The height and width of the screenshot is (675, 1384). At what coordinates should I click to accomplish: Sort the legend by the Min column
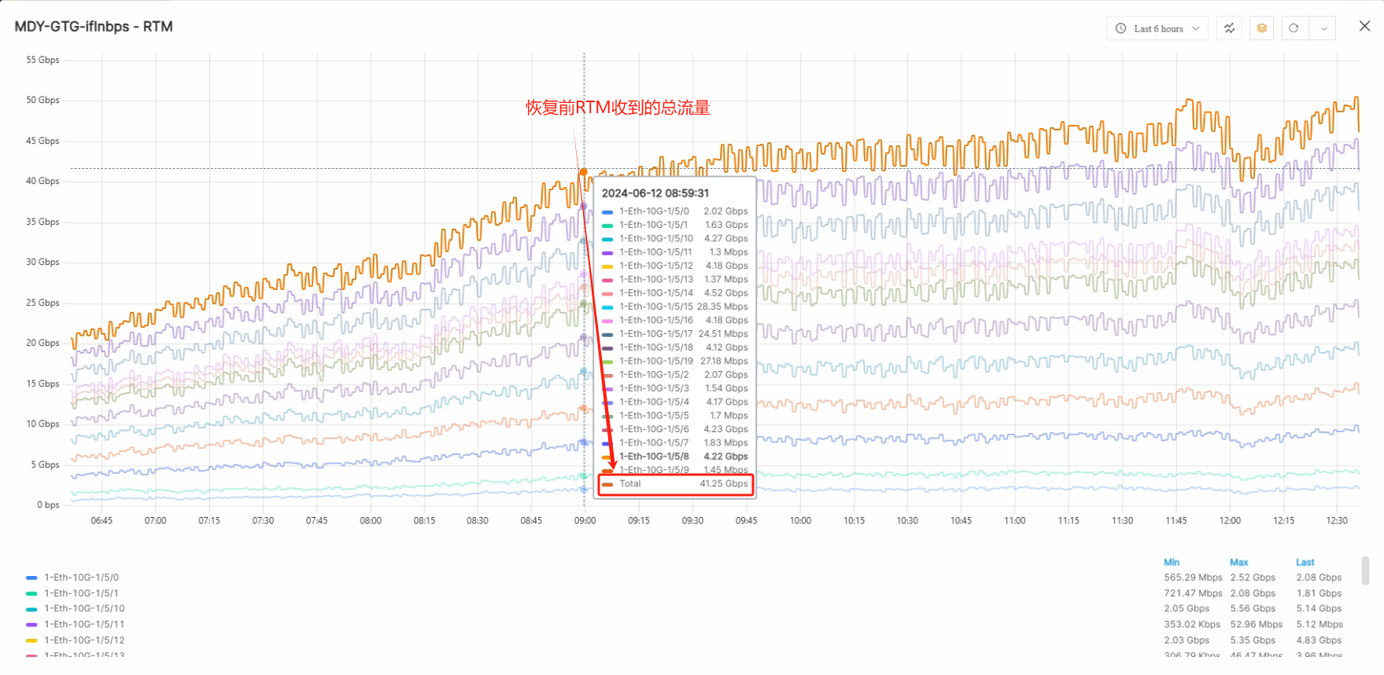click(1172, 563)
